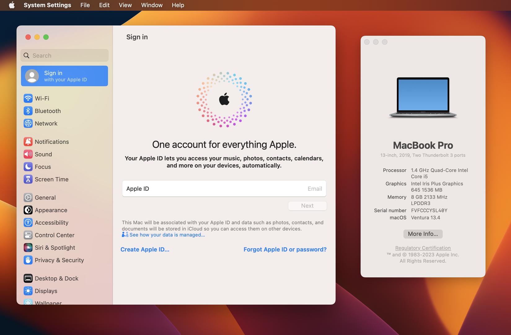511x335 pixels.
Task: Click the Desktop & Dock icon
Action: 28,279
